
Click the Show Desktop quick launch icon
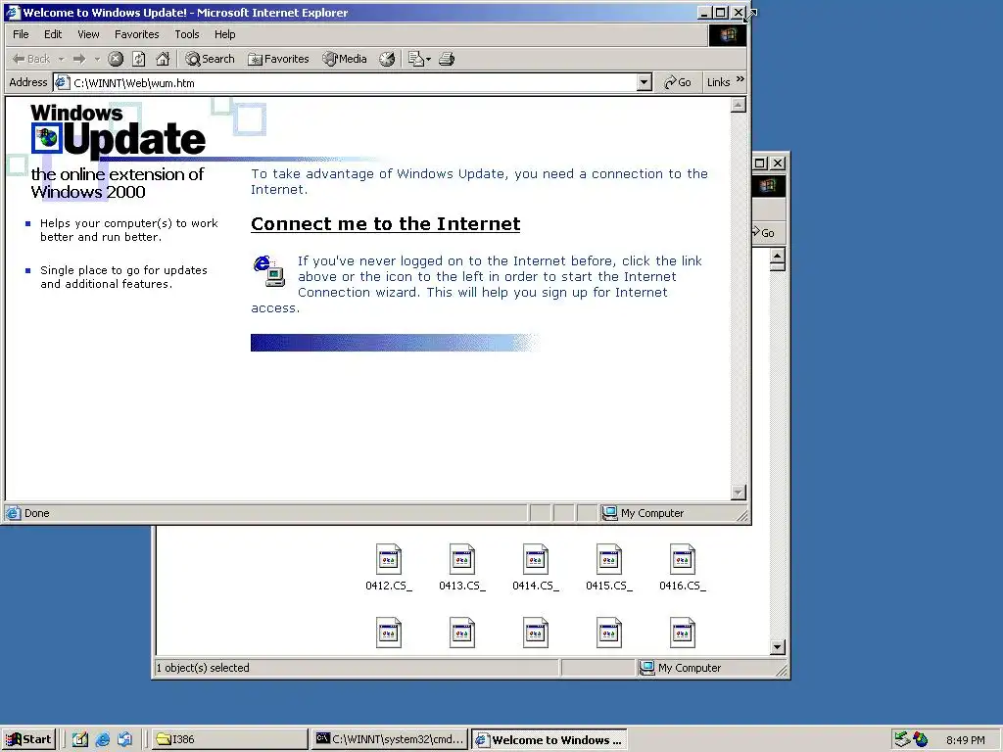pos(79,739)
